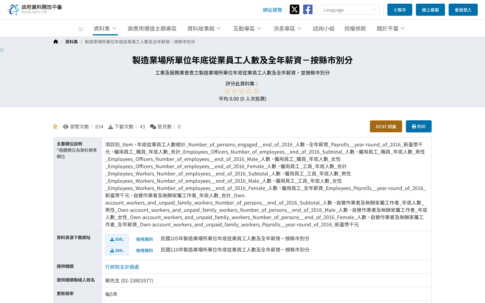Click 民國105年 dataset resource name text
Viewport: 485px width, 303px height.
(x=235, y=238)
